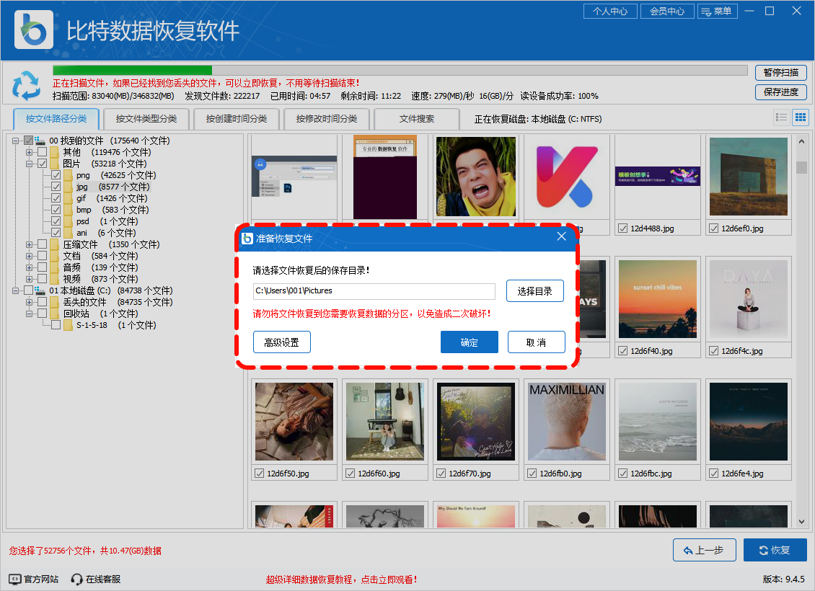Open the 按创建时间分类 tab
This screenshot has height=591, width=815.
tap(237, 118)
